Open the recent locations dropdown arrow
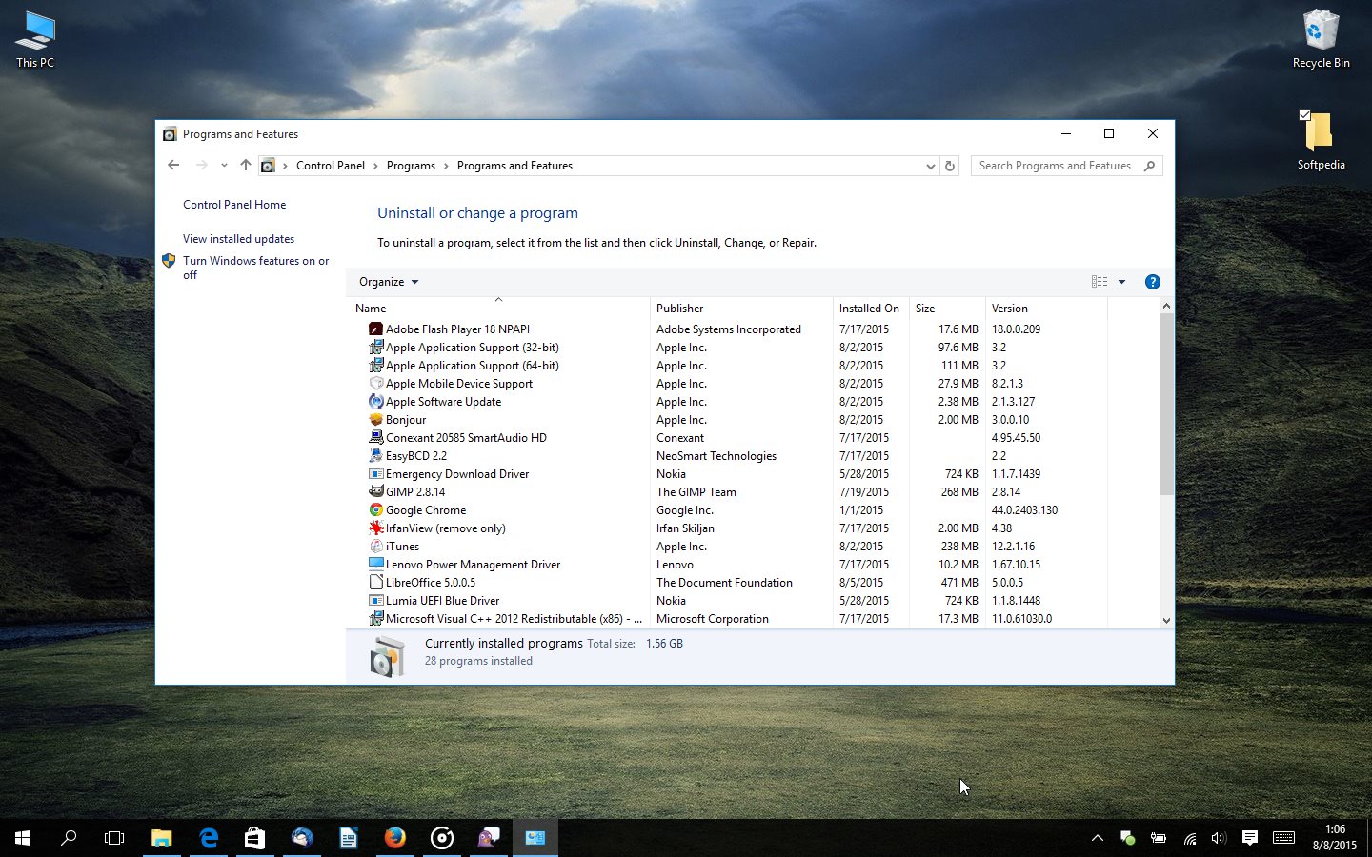The width and height of the screenshot is (1372, 857). 224,165
